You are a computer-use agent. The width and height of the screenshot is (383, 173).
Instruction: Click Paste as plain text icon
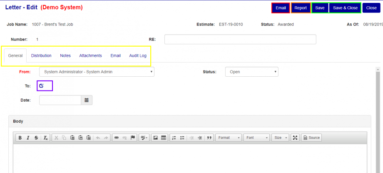80,138
